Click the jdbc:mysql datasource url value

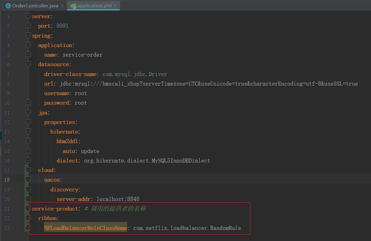[x=209, y=84]
